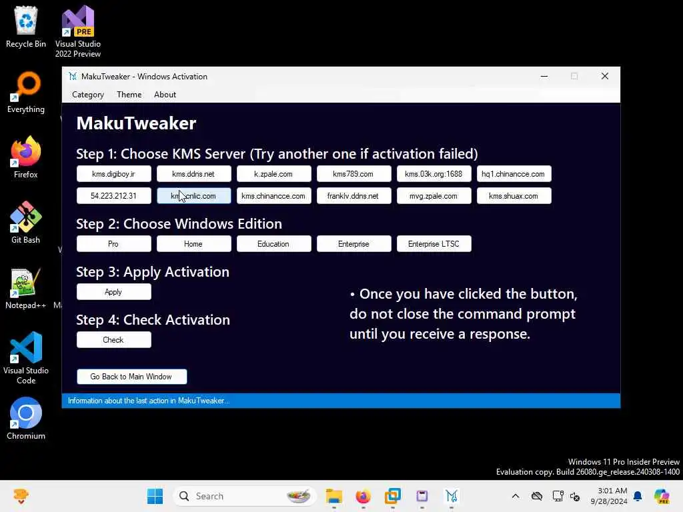This screenshot has height=512, width=683.
Task: Select franklv.ddns.net server
Action: pos(354,195)
